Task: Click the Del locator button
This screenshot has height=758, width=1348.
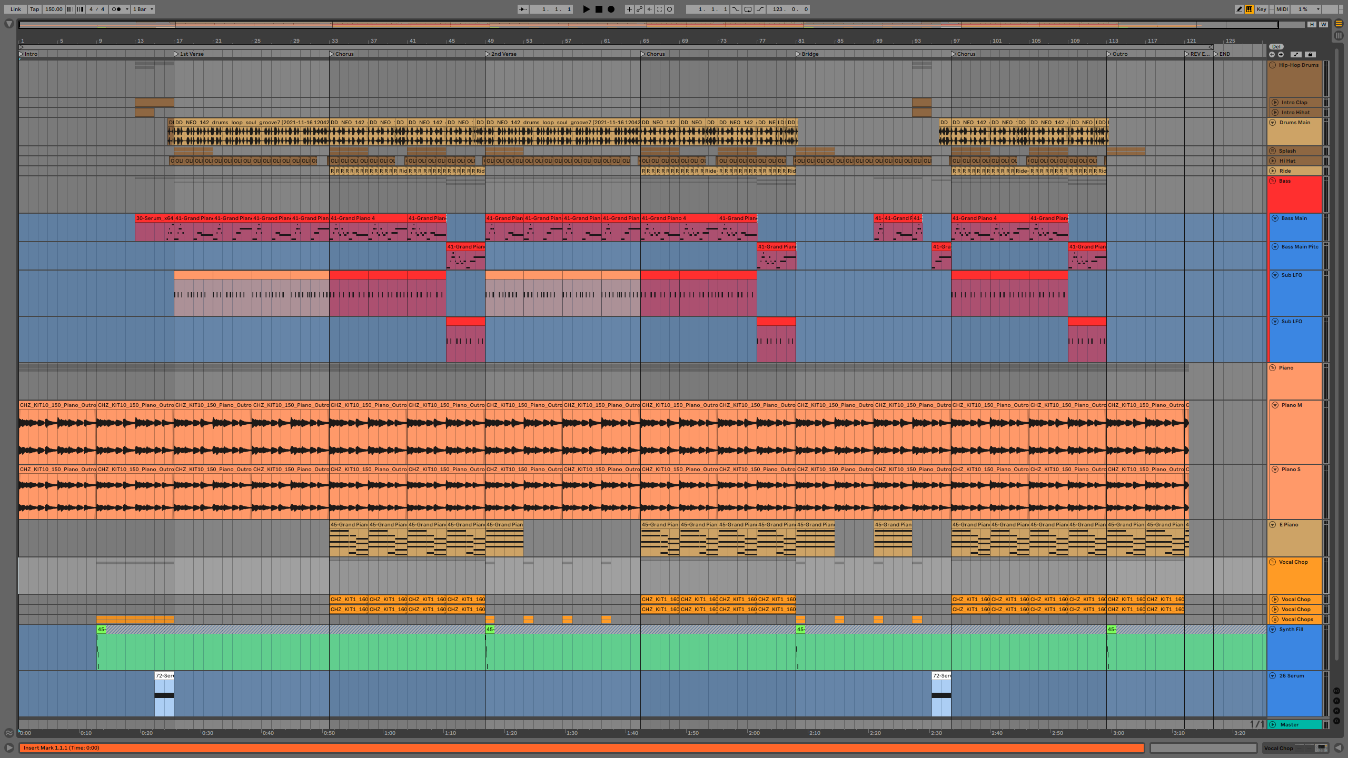Action: click(1276, 46)
